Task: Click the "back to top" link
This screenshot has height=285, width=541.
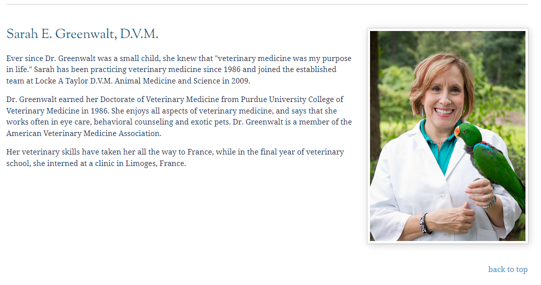Action: tap(507, 269)
